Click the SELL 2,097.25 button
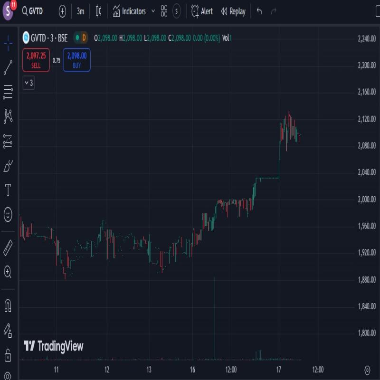The image size is (380, 380). click(x=36, y=60)
